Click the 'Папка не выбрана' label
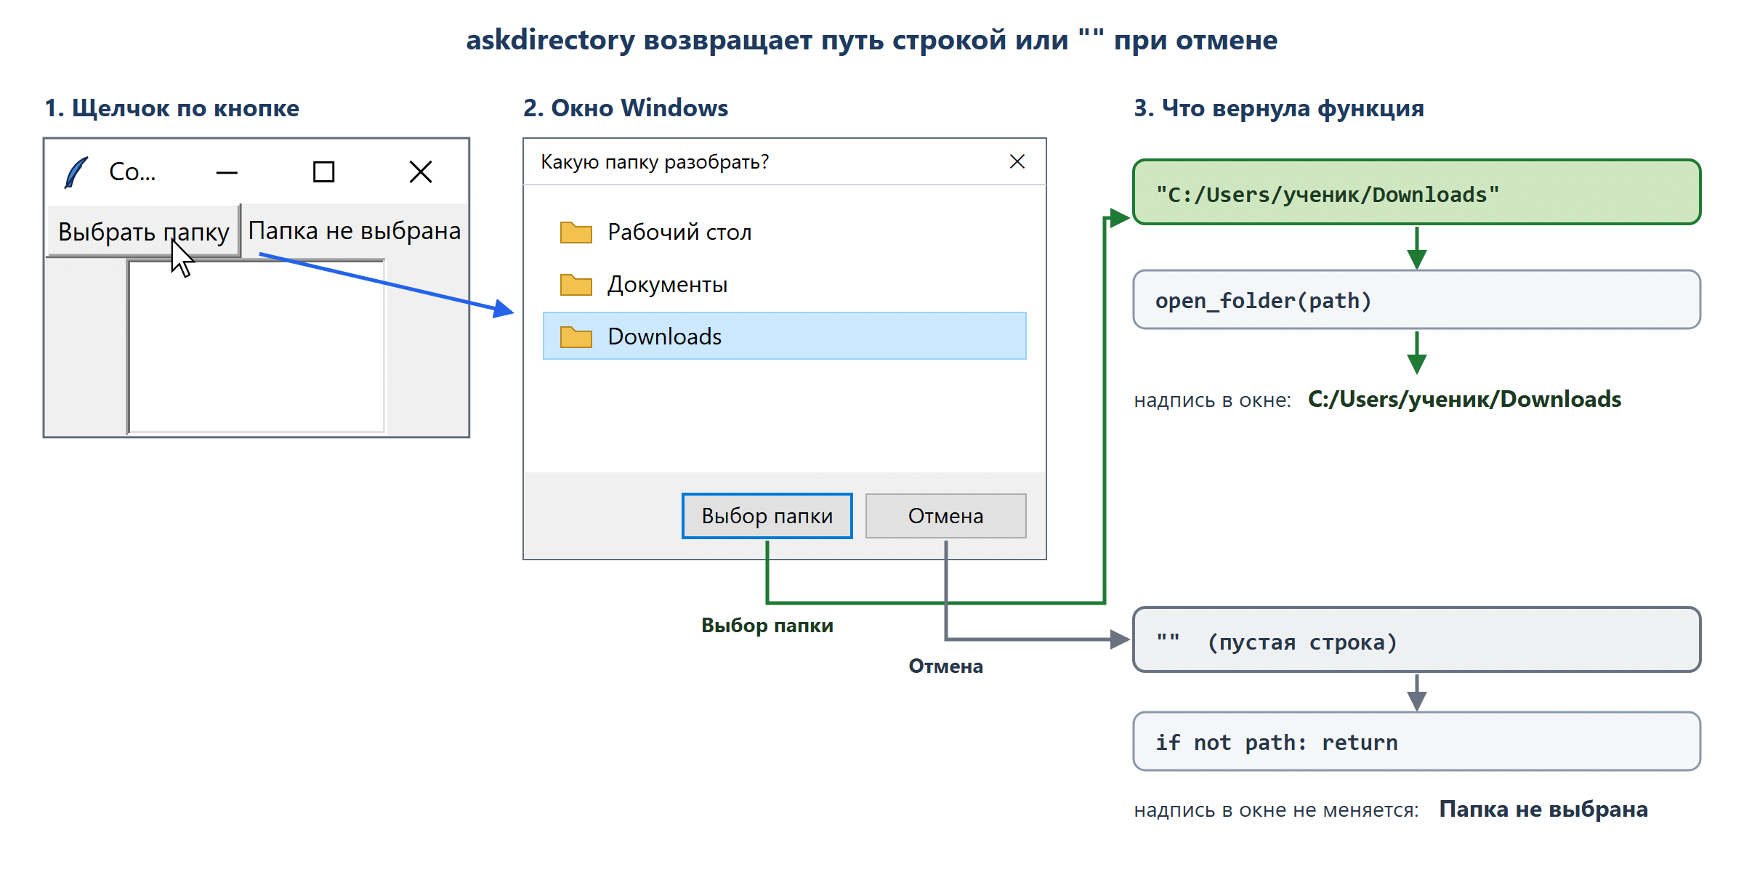 355,230
